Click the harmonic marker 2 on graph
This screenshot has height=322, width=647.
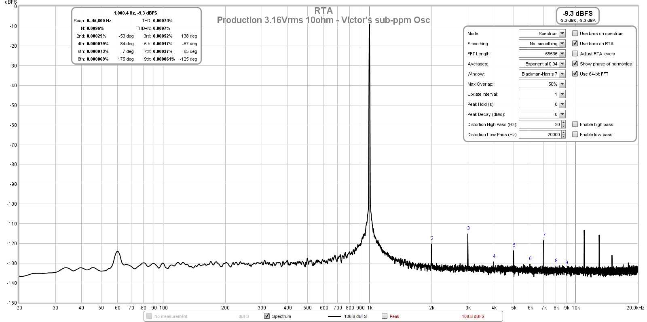click(432, 238)
